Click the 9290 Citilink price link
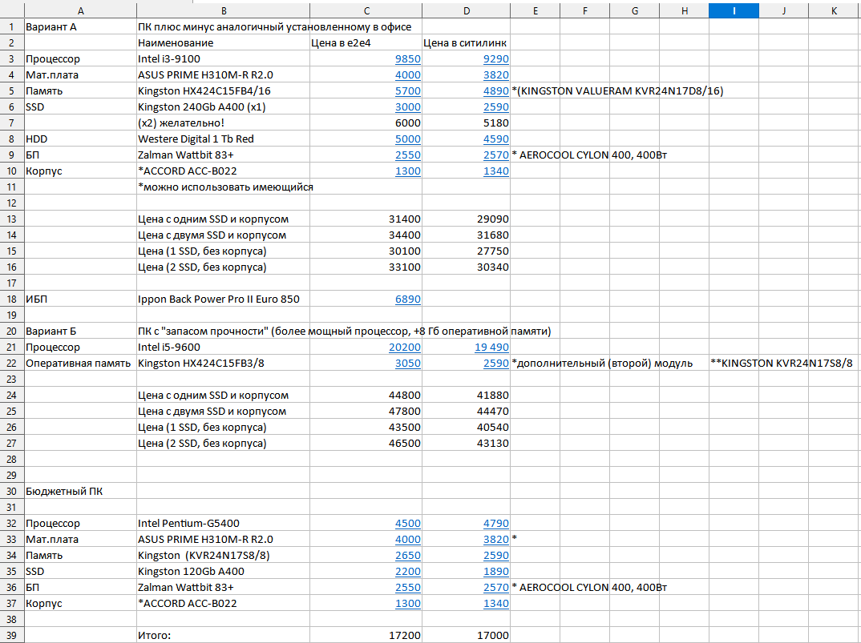The width and height of the screenshot is (861, 643). 495,59
